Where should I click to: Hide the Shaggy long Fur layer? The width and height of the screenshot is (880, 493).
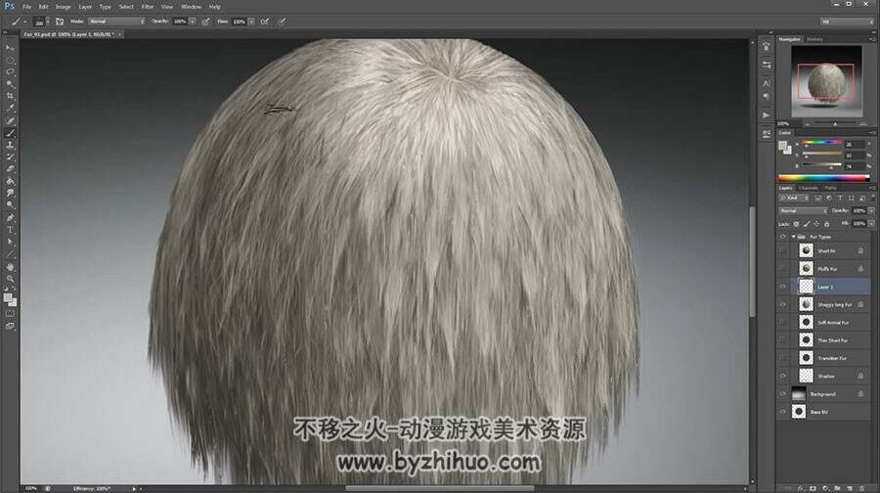(x=783, y=304)
